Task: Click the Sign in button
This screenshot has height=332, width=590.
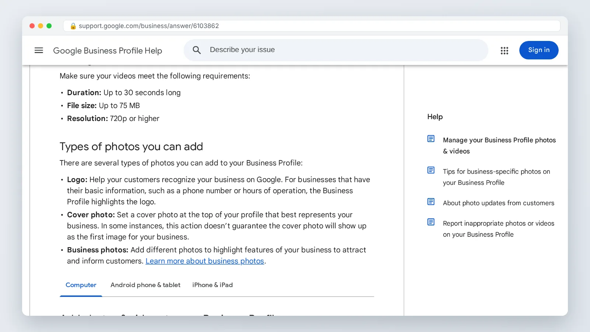Action: (x=539, y=50)
